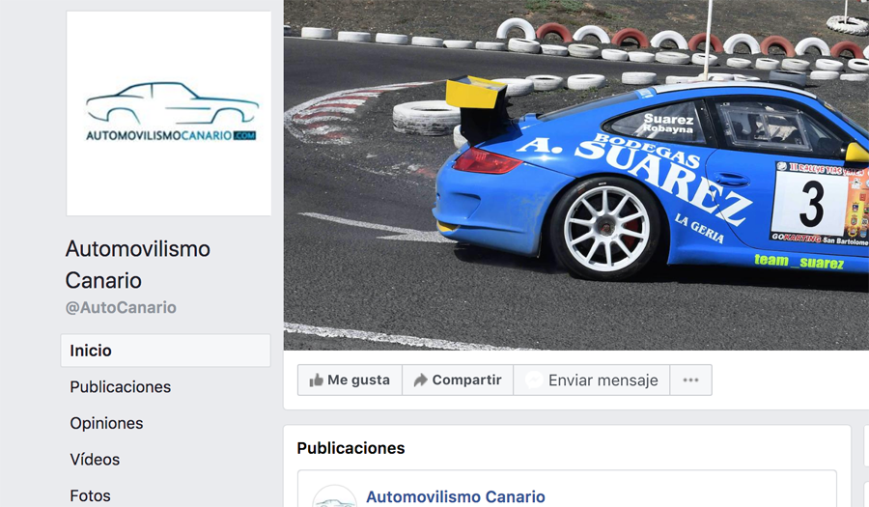869x507 pixels.
Task: Open the Fotos section in sidebar
Action: pyautogui.click(x=91, y=495)
